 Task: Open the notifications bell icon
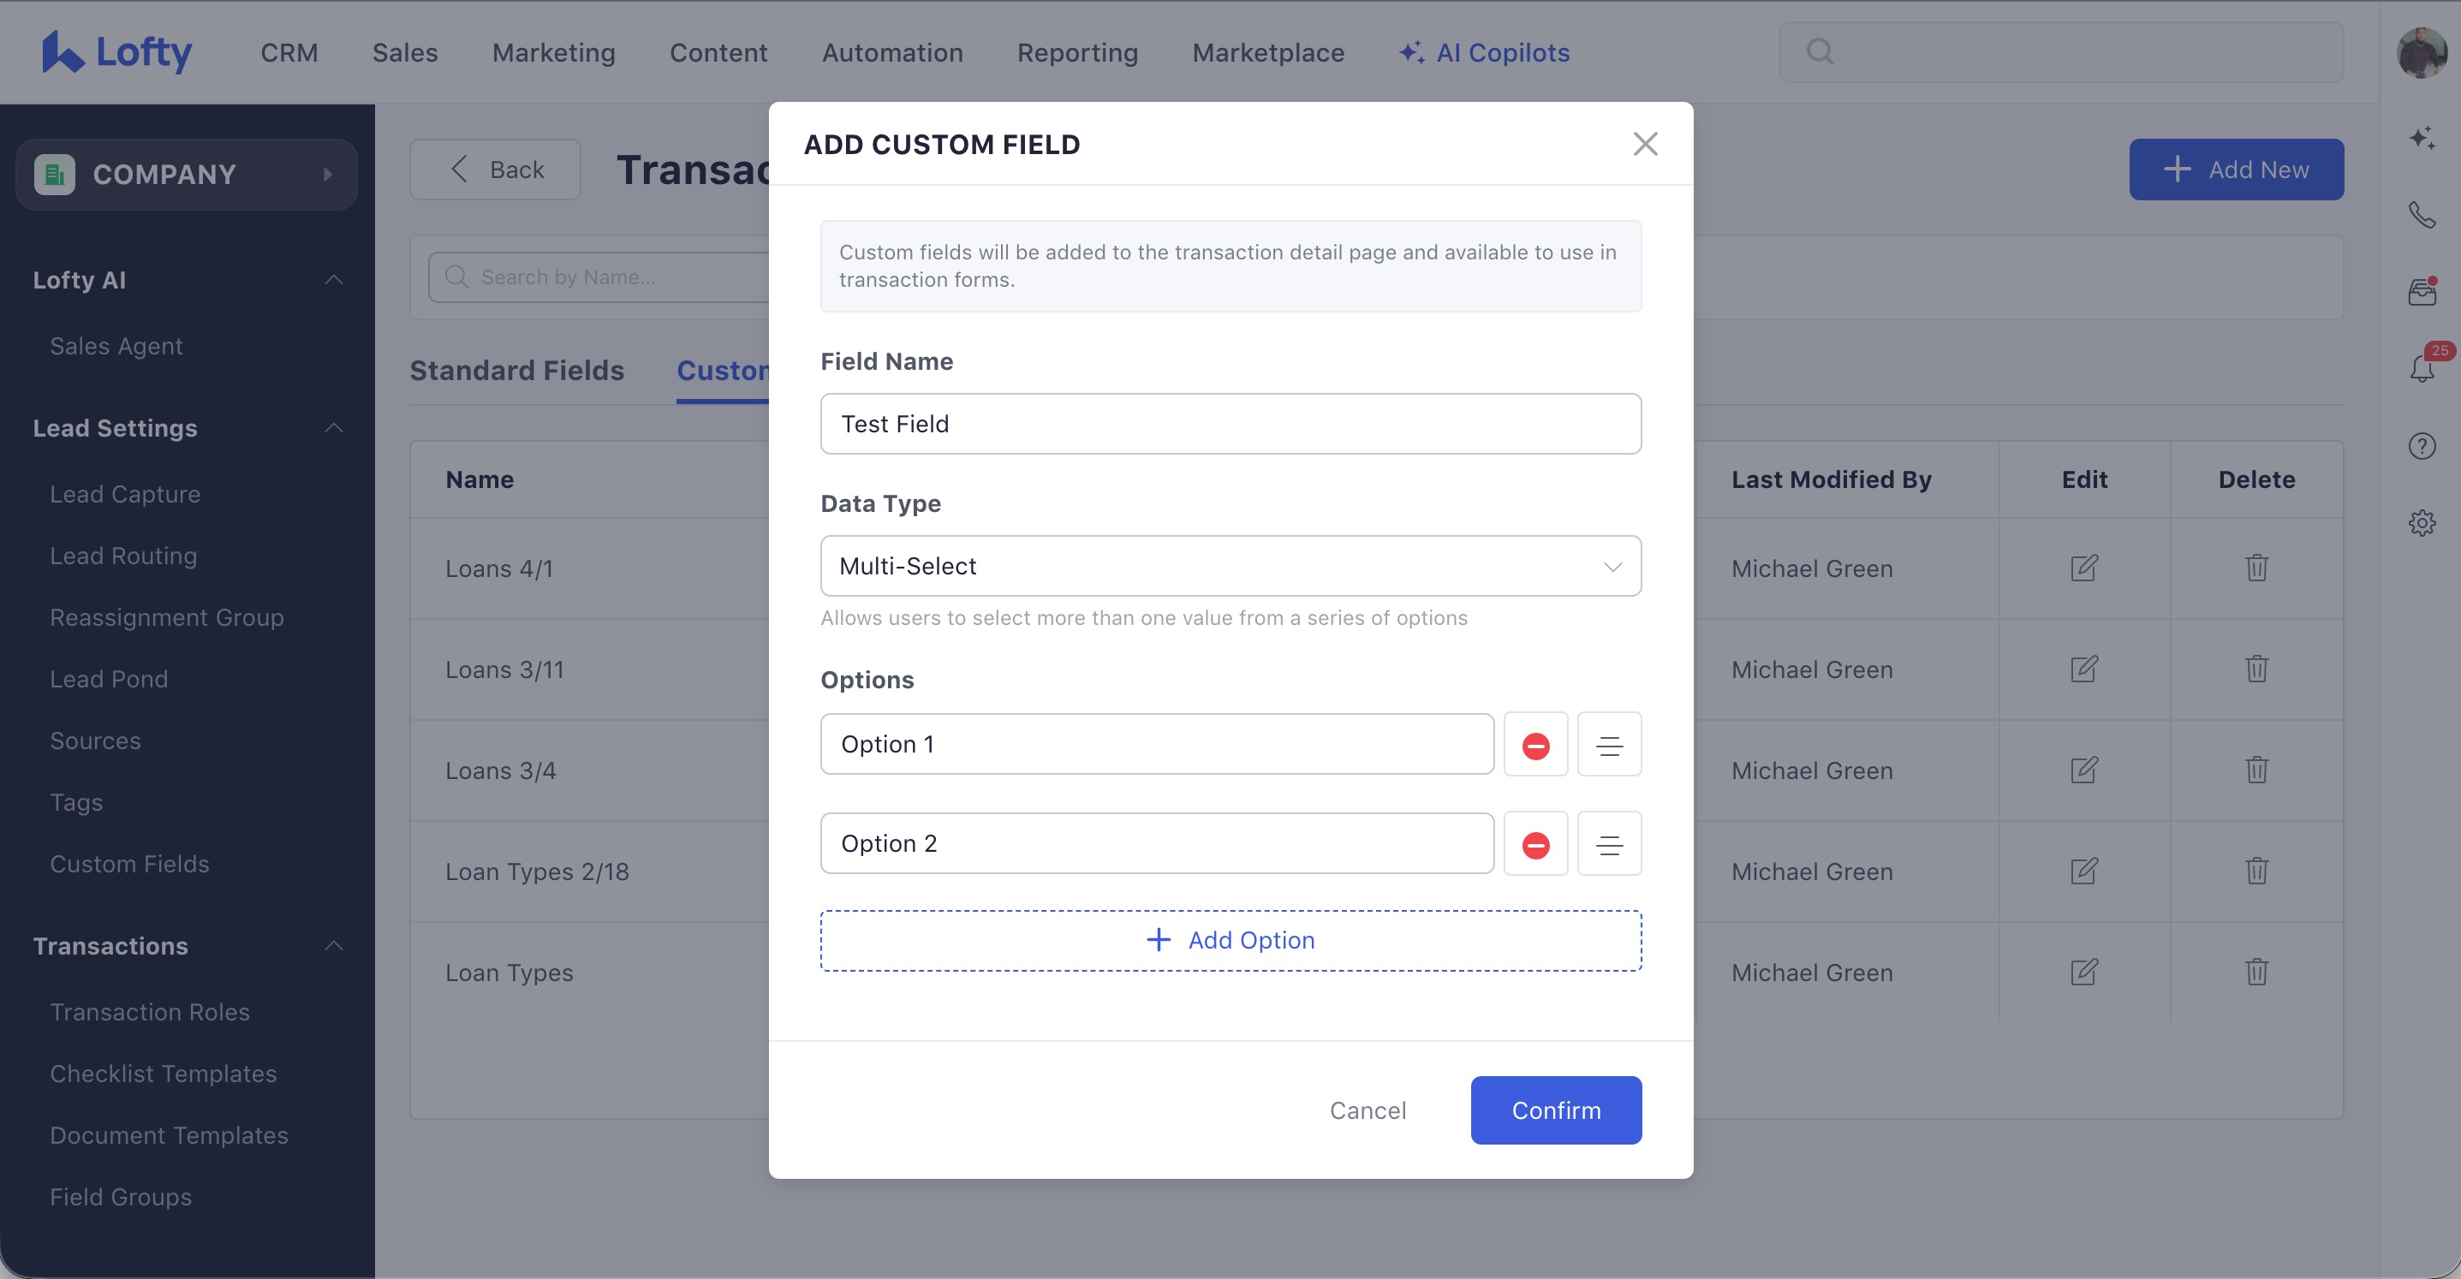point(2422,369)
